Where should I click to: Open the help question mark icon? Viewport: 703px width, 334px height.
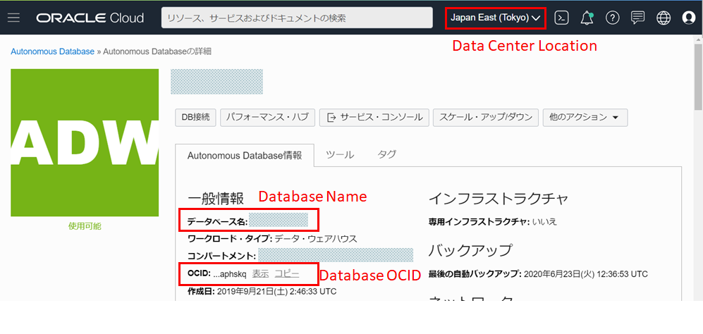[612, 18]
